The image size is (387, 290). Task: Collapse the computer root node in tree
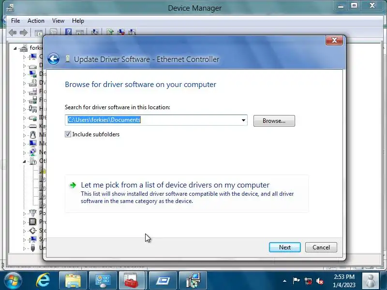[15, 48]
